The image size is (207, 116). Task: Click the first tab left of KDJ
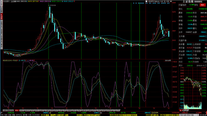(10, 110)
